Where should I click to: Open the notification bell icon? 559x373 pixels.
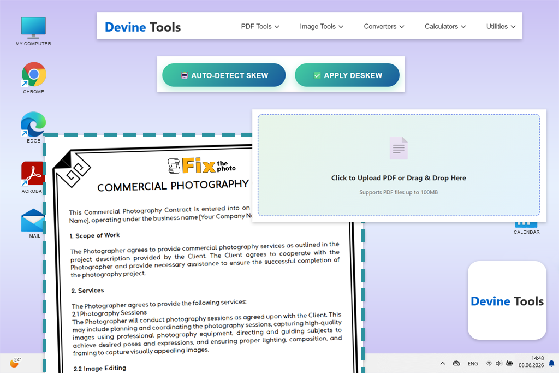point(551,363)
